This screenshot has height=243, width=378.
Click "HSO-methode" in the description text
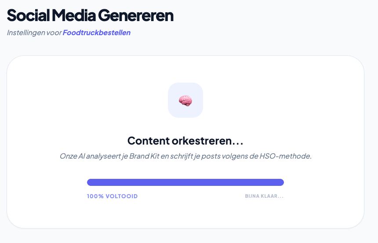point(287,156)
